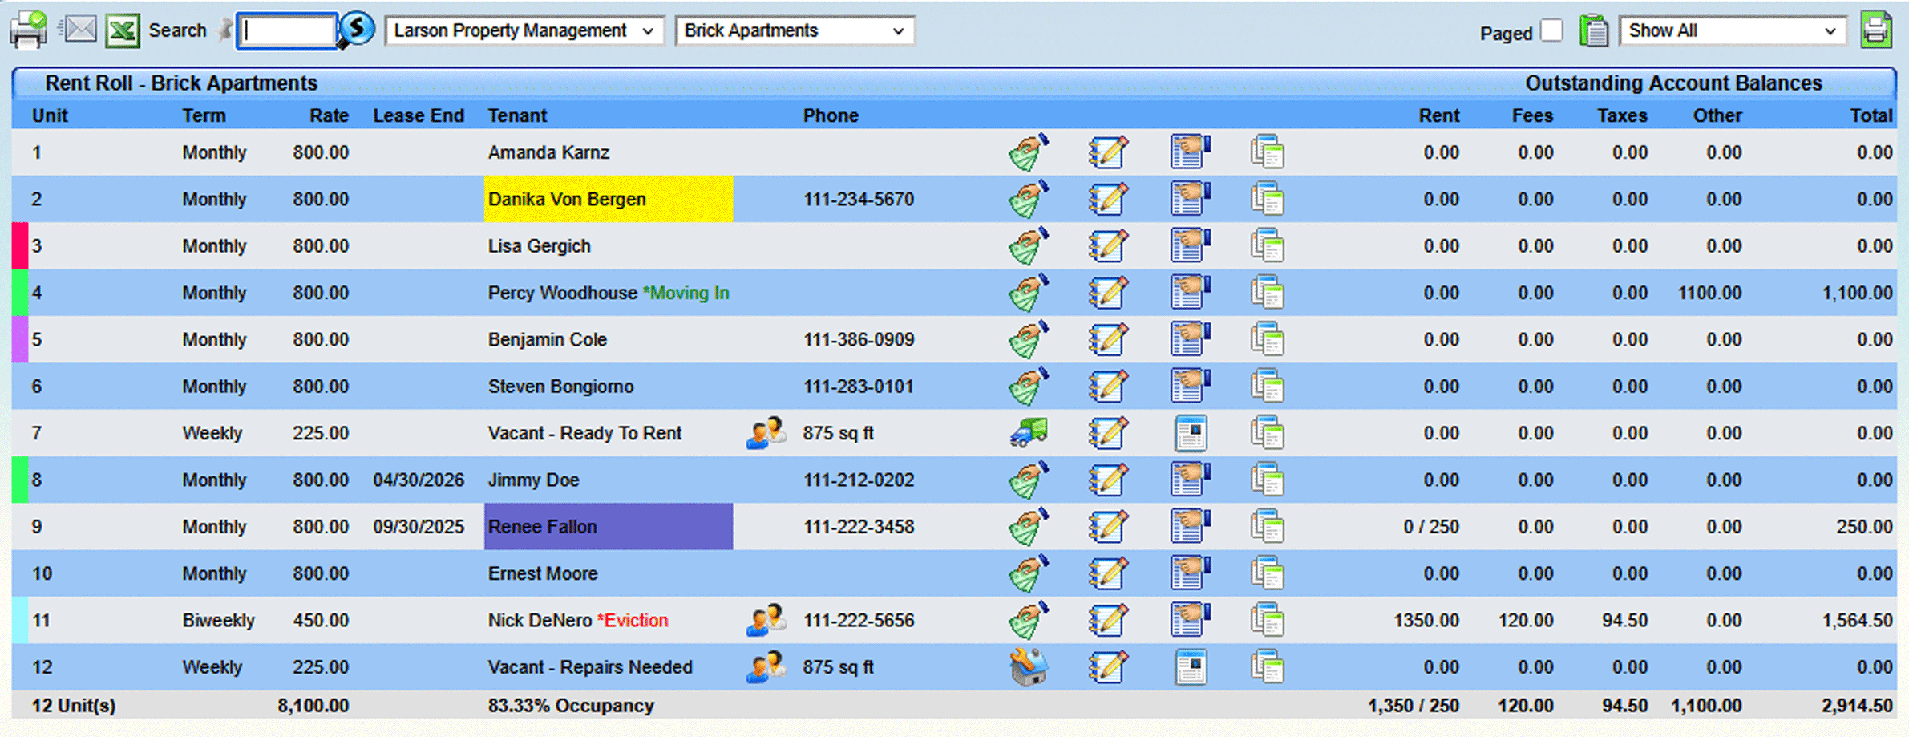Enable the Paged checkbox

point(1552,30)
